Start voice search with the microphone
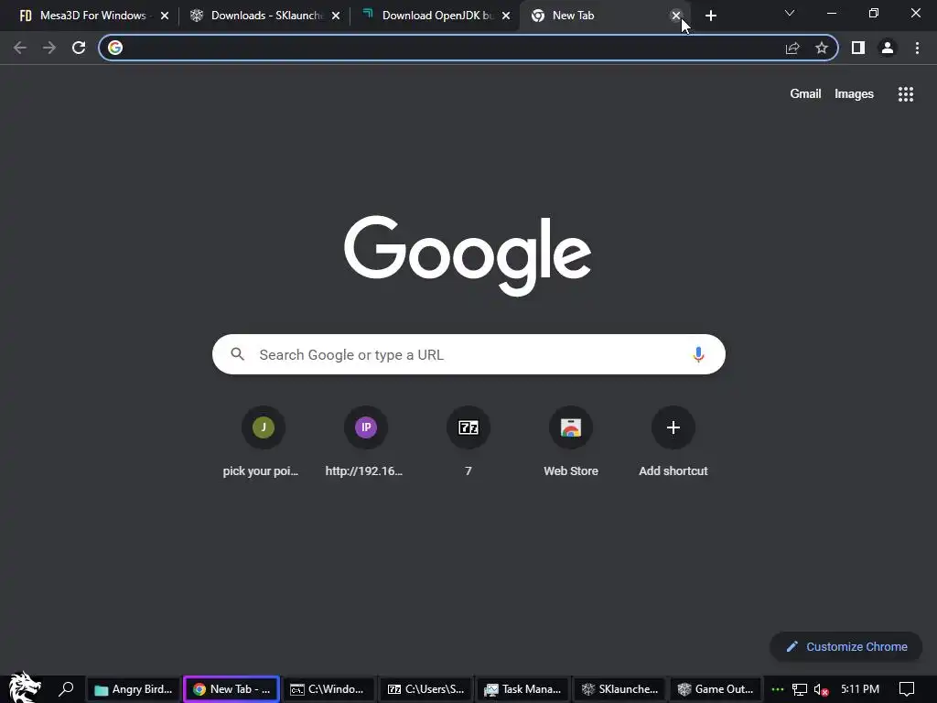Viewport: 937px width, 703px height. (x=698, y=354)
